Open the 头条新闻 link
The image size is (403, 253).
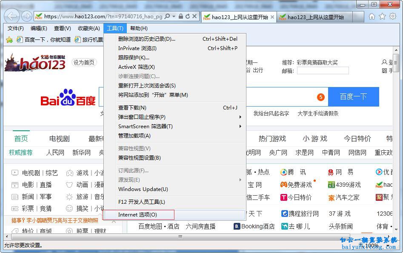pos(341,226)
